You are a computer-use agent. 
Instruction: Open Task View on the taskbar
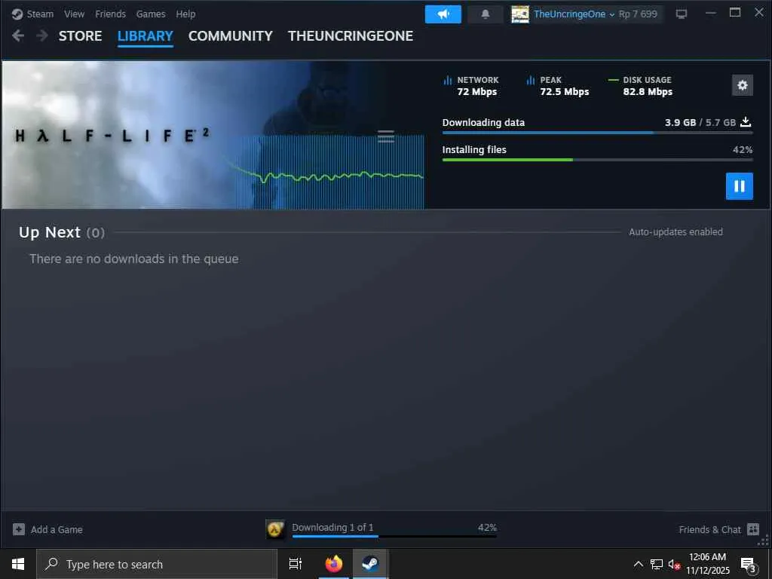(x=296, y=564)
